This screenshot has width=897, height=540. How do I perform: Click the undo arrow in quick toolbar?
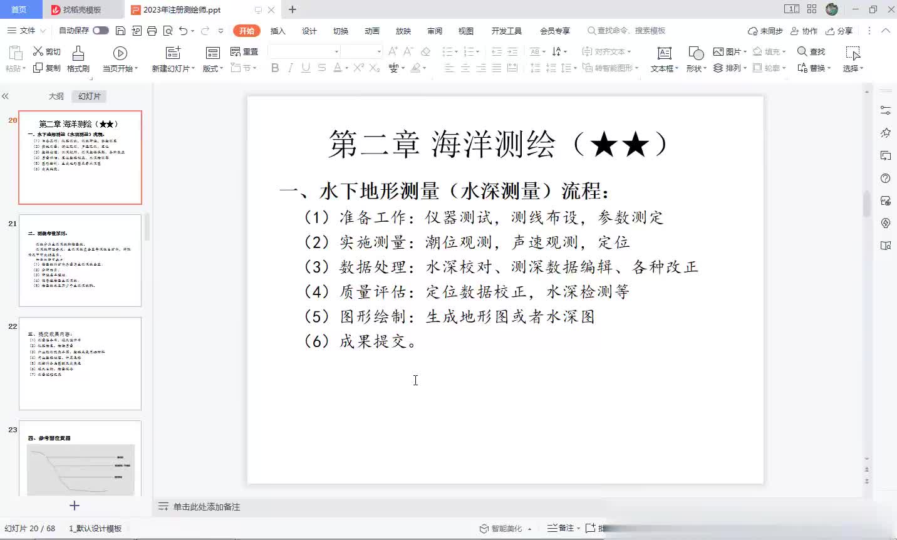point(183,31)
